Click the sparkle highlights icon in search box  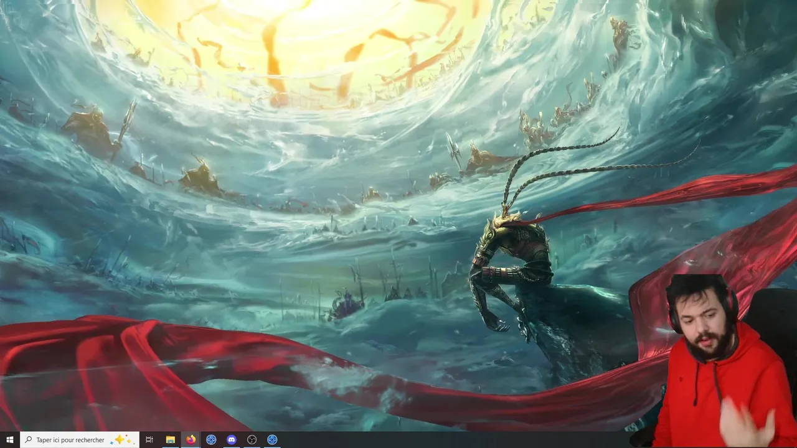pos(121,440)
